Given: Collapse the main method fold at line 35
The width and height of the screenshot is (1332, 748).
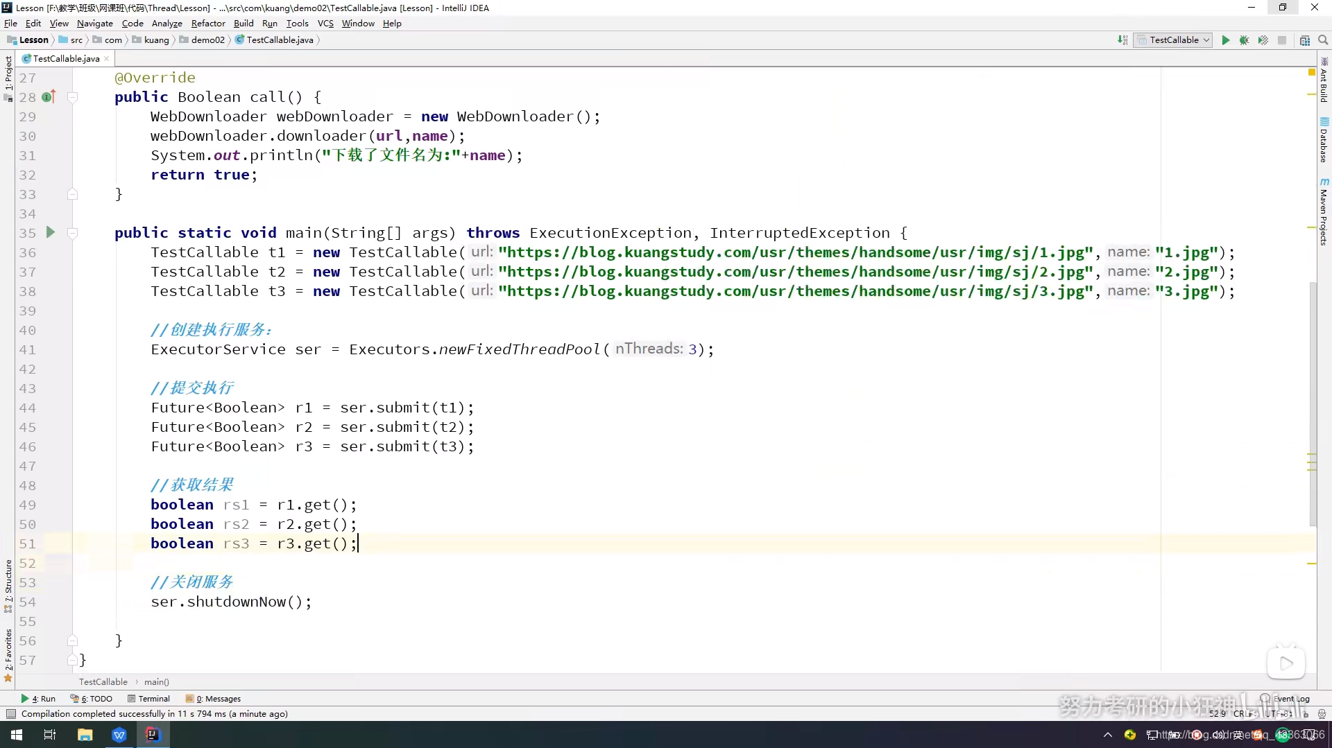Looking at the screenshot, I should click(72, 233).
